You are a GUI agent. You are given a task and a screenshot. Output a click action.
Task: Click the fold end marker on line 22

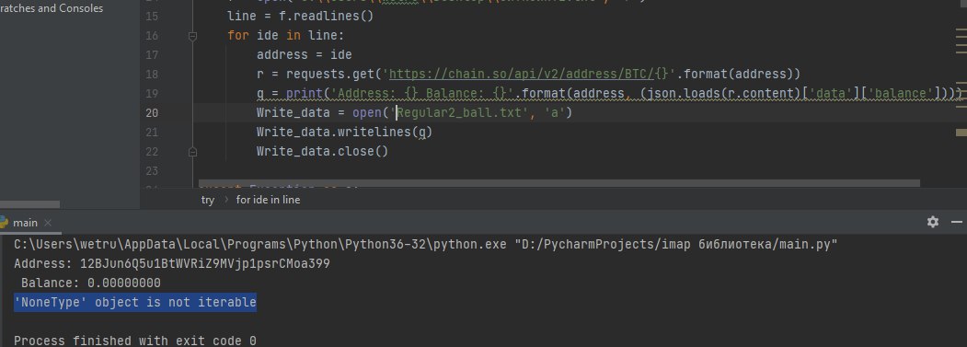coord(192,151)
